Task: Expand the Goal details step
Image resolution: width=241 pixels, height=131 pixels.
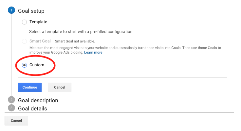Action: click(32, 108)
